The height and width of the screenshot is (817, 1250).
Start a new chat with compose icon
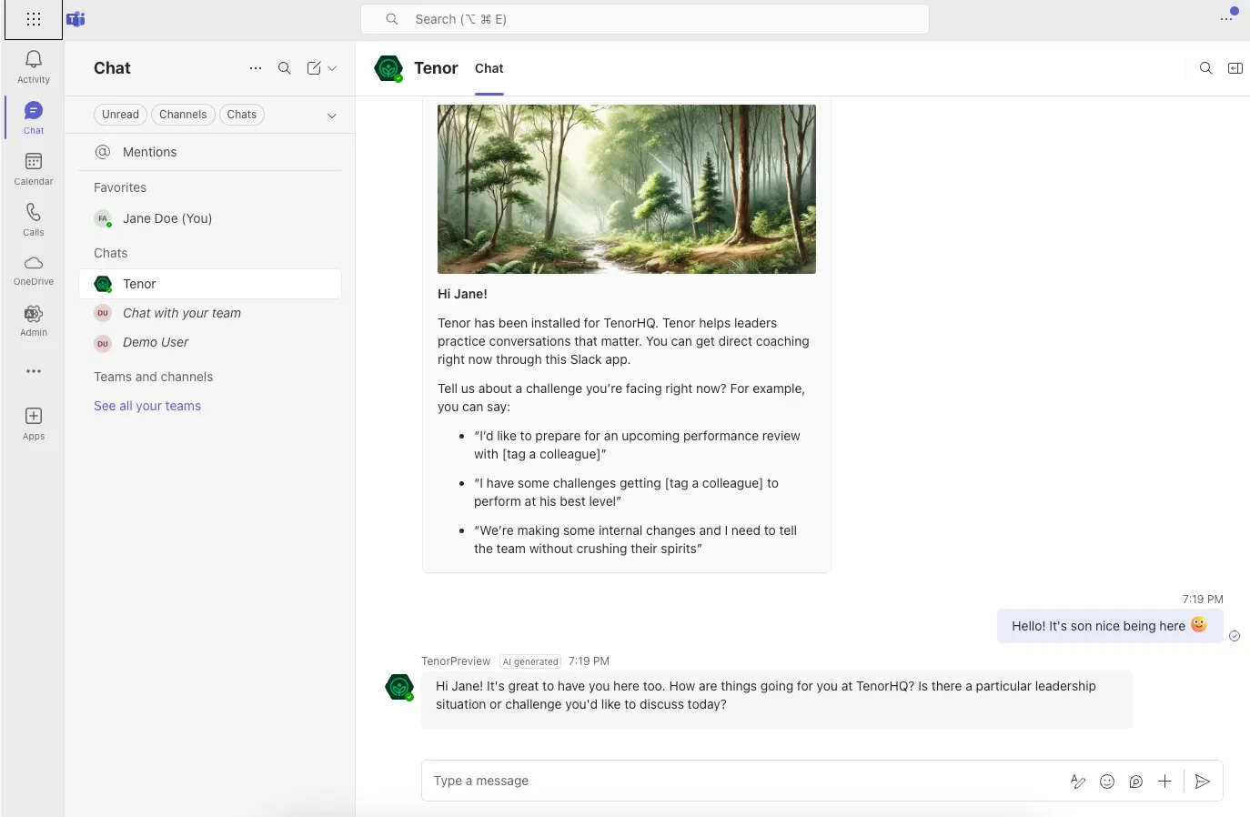314,68
